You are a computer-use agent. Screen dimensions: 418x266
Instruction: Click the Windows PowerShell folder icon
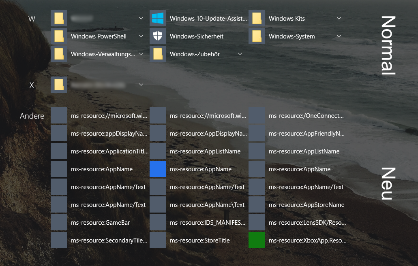click(59, 36)
